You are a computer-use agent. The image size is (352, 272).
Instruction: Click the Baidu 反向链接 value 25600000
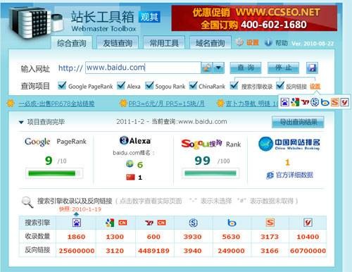click(77, 251)
